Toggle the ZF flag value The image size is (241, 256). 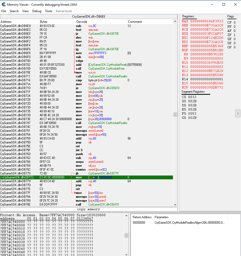click(235, 35)
